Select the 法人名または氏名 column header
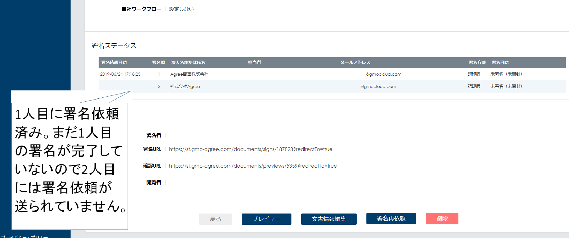 coord(188,62)
